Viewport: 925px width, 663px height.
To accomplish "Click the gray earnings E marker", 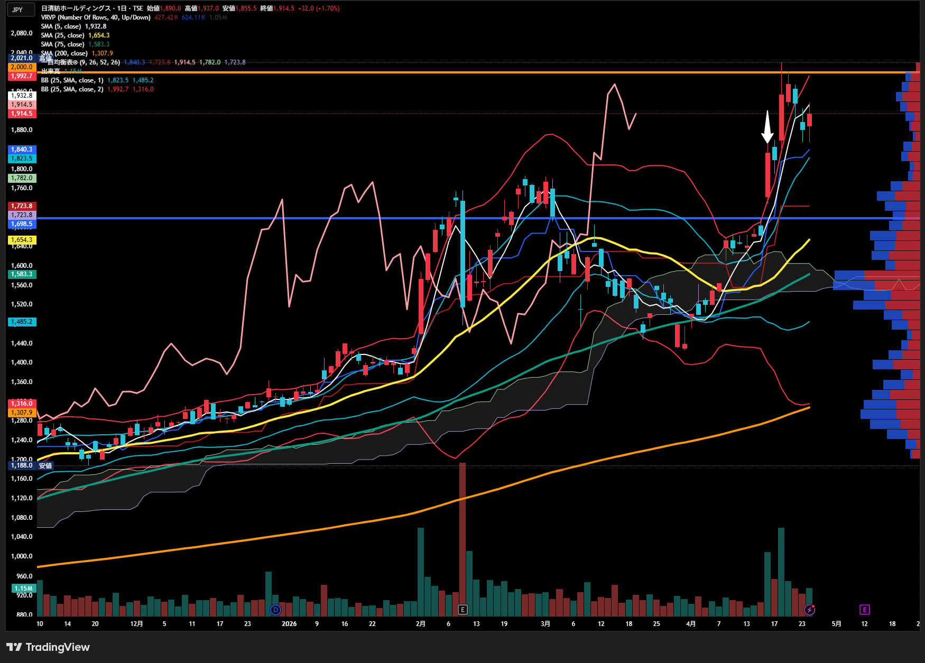I will pos(462,610).
